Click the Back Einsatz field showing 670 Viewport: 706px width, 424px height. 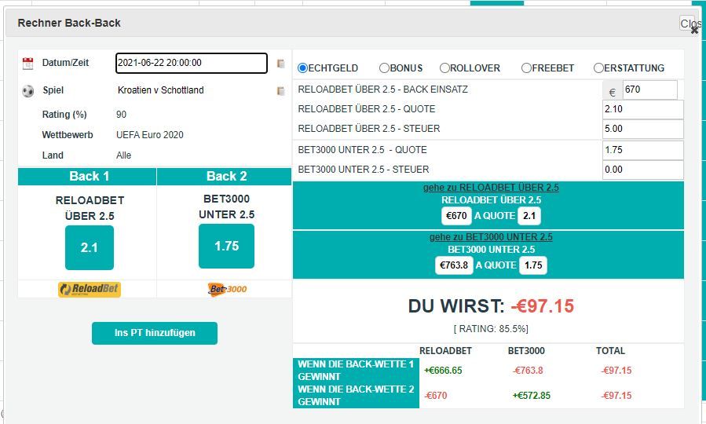tap(649, 90)
